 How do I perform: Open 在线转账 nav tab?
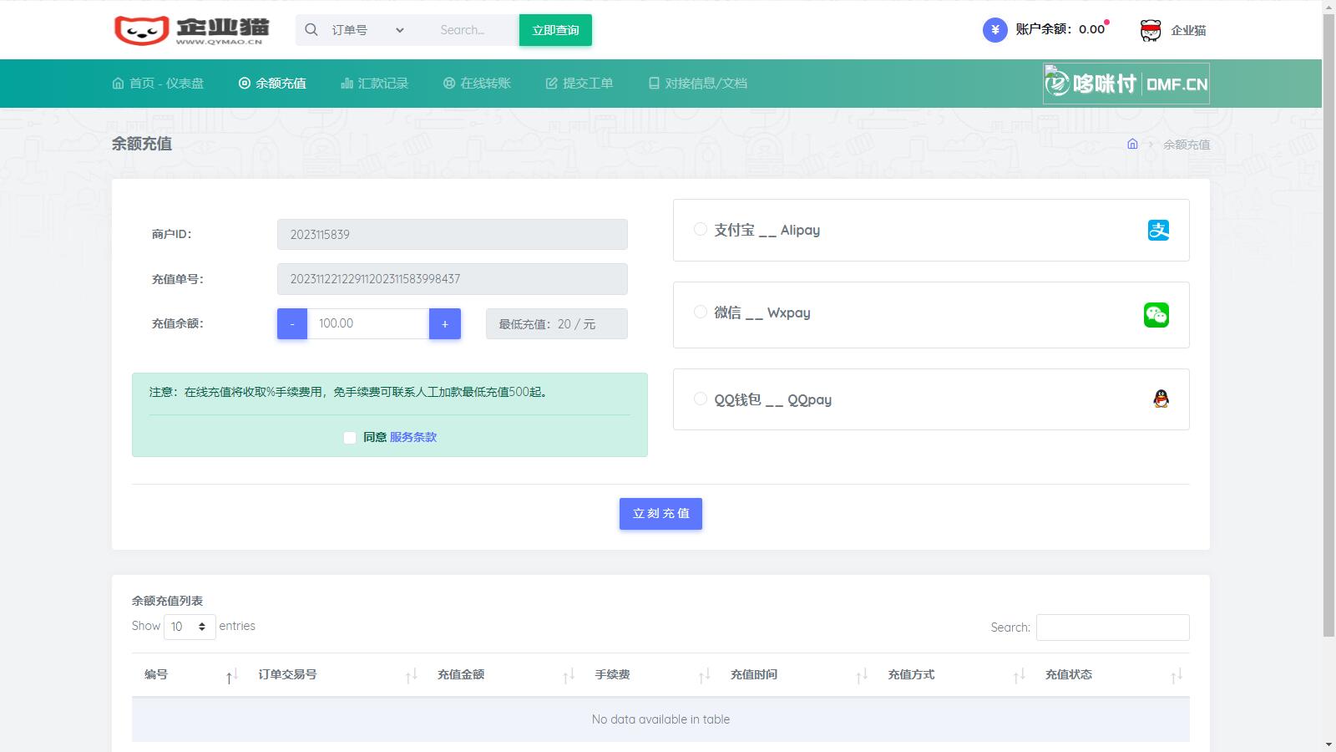(477, 84)
